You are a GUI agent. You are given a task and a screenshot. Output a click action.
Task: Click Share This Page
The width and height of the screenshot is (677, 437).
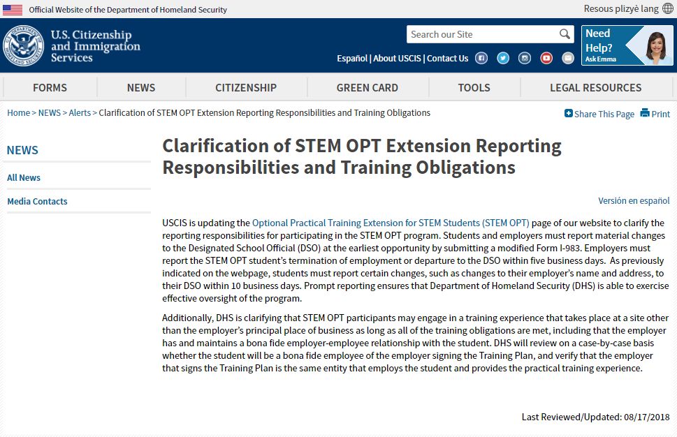pyautogui.click(x=599, y=114)
